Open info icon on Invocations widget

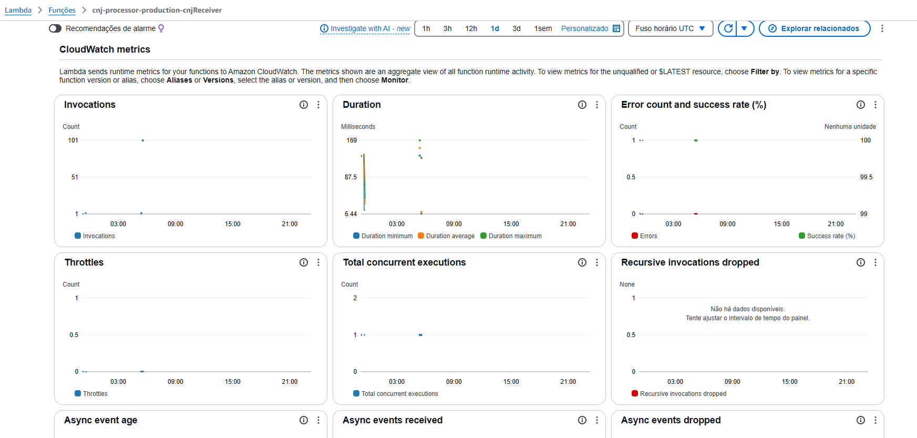(x=304, y=105)
